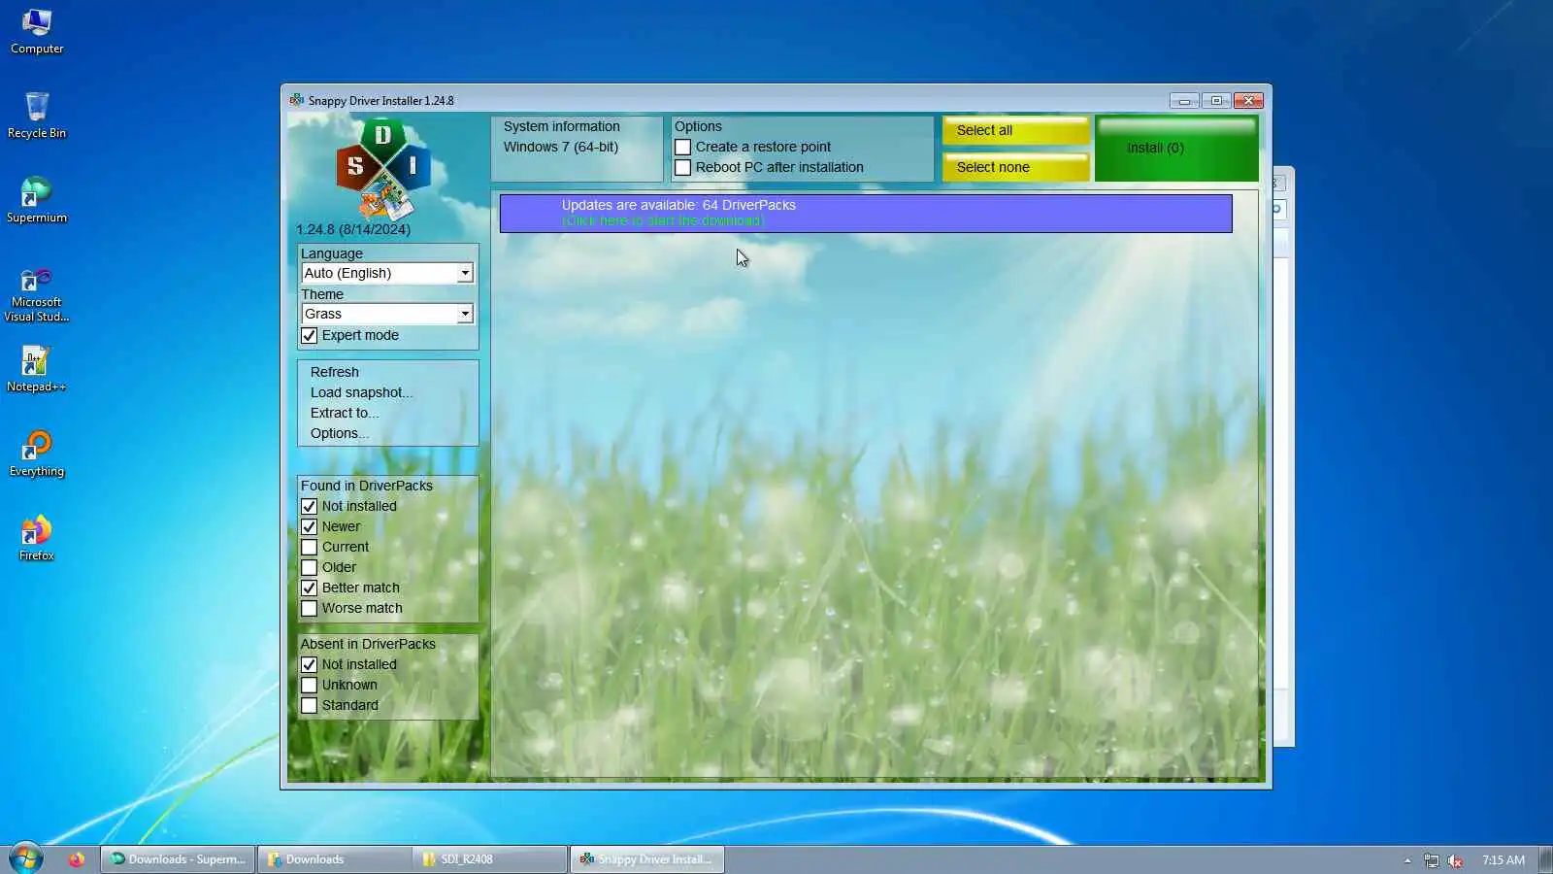Image resolution: width=1553 pixels, height=874 pixels.
Task: Select the Notepad++ desktop shortcut
Action: coord(37,370)
